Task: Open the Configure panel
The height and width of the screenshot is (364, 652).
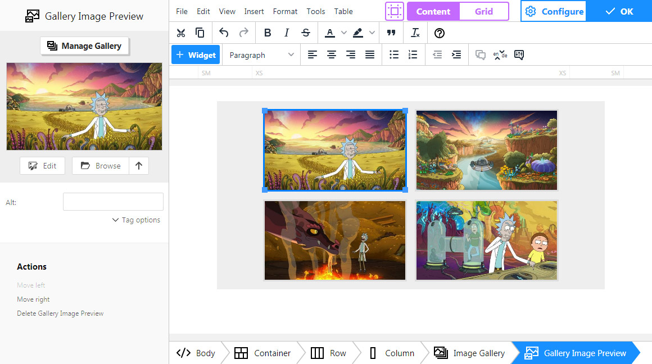Action: pyautogui.click(x=554, y=11)
